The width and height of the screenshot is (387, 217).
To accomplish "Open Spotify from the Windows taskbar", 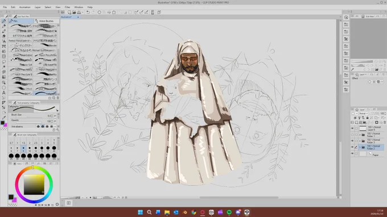I will [229, 212].
